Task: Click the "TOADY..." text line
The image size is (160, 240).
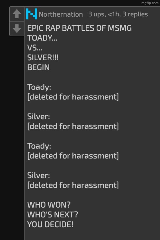Action: 42,38
